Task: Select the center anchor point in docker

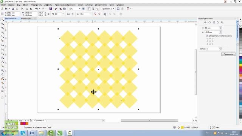Action: (x=210, y=41)
